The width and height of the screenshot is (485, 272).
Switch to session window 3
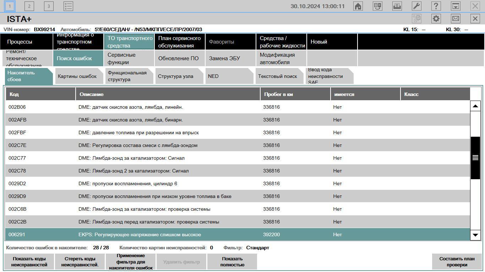pyautogui.click(x=49, y=6)
